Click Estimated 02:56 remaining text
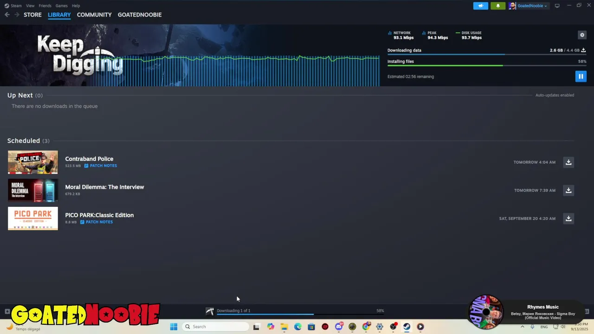594x334 pixels. pyautogui.click(x=411, y=77)
